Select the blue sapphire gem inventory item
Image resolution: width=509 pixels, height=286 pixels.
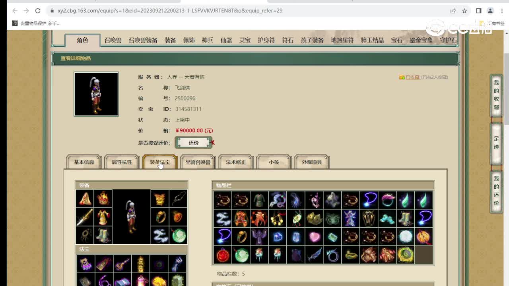pos(278,236)
